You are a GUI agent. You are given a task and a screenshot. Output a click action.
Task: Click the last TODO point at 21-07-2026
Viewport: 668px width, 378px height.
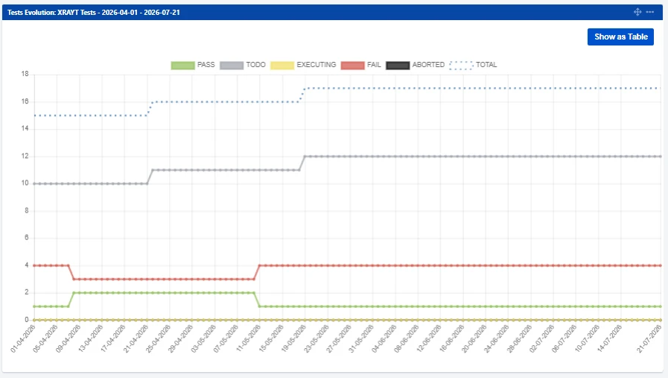[661, 156]
